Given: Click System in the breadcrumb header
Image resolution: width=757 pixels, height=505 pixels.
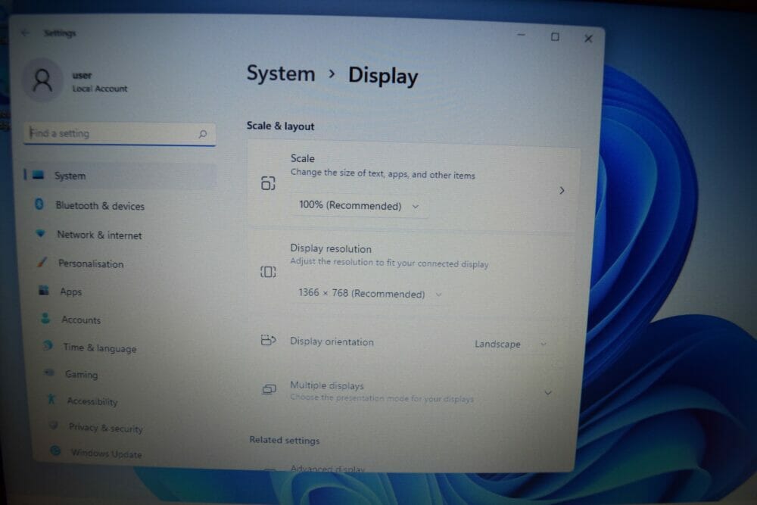Looking at the screenshot, I should [281, 74].
